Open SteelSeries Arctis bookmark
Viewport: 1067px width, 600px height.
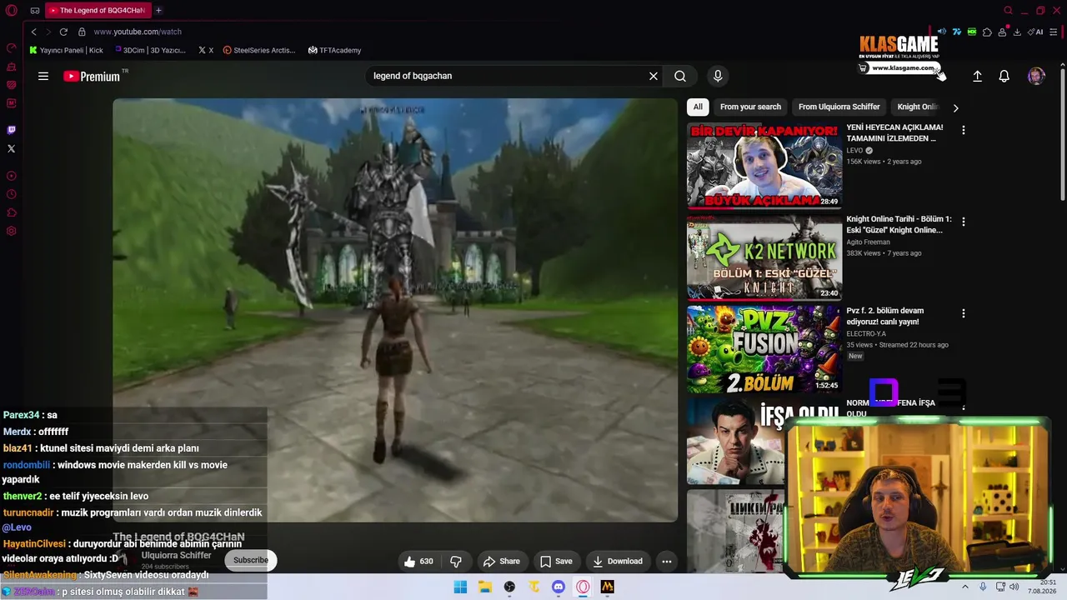[259, 50]
